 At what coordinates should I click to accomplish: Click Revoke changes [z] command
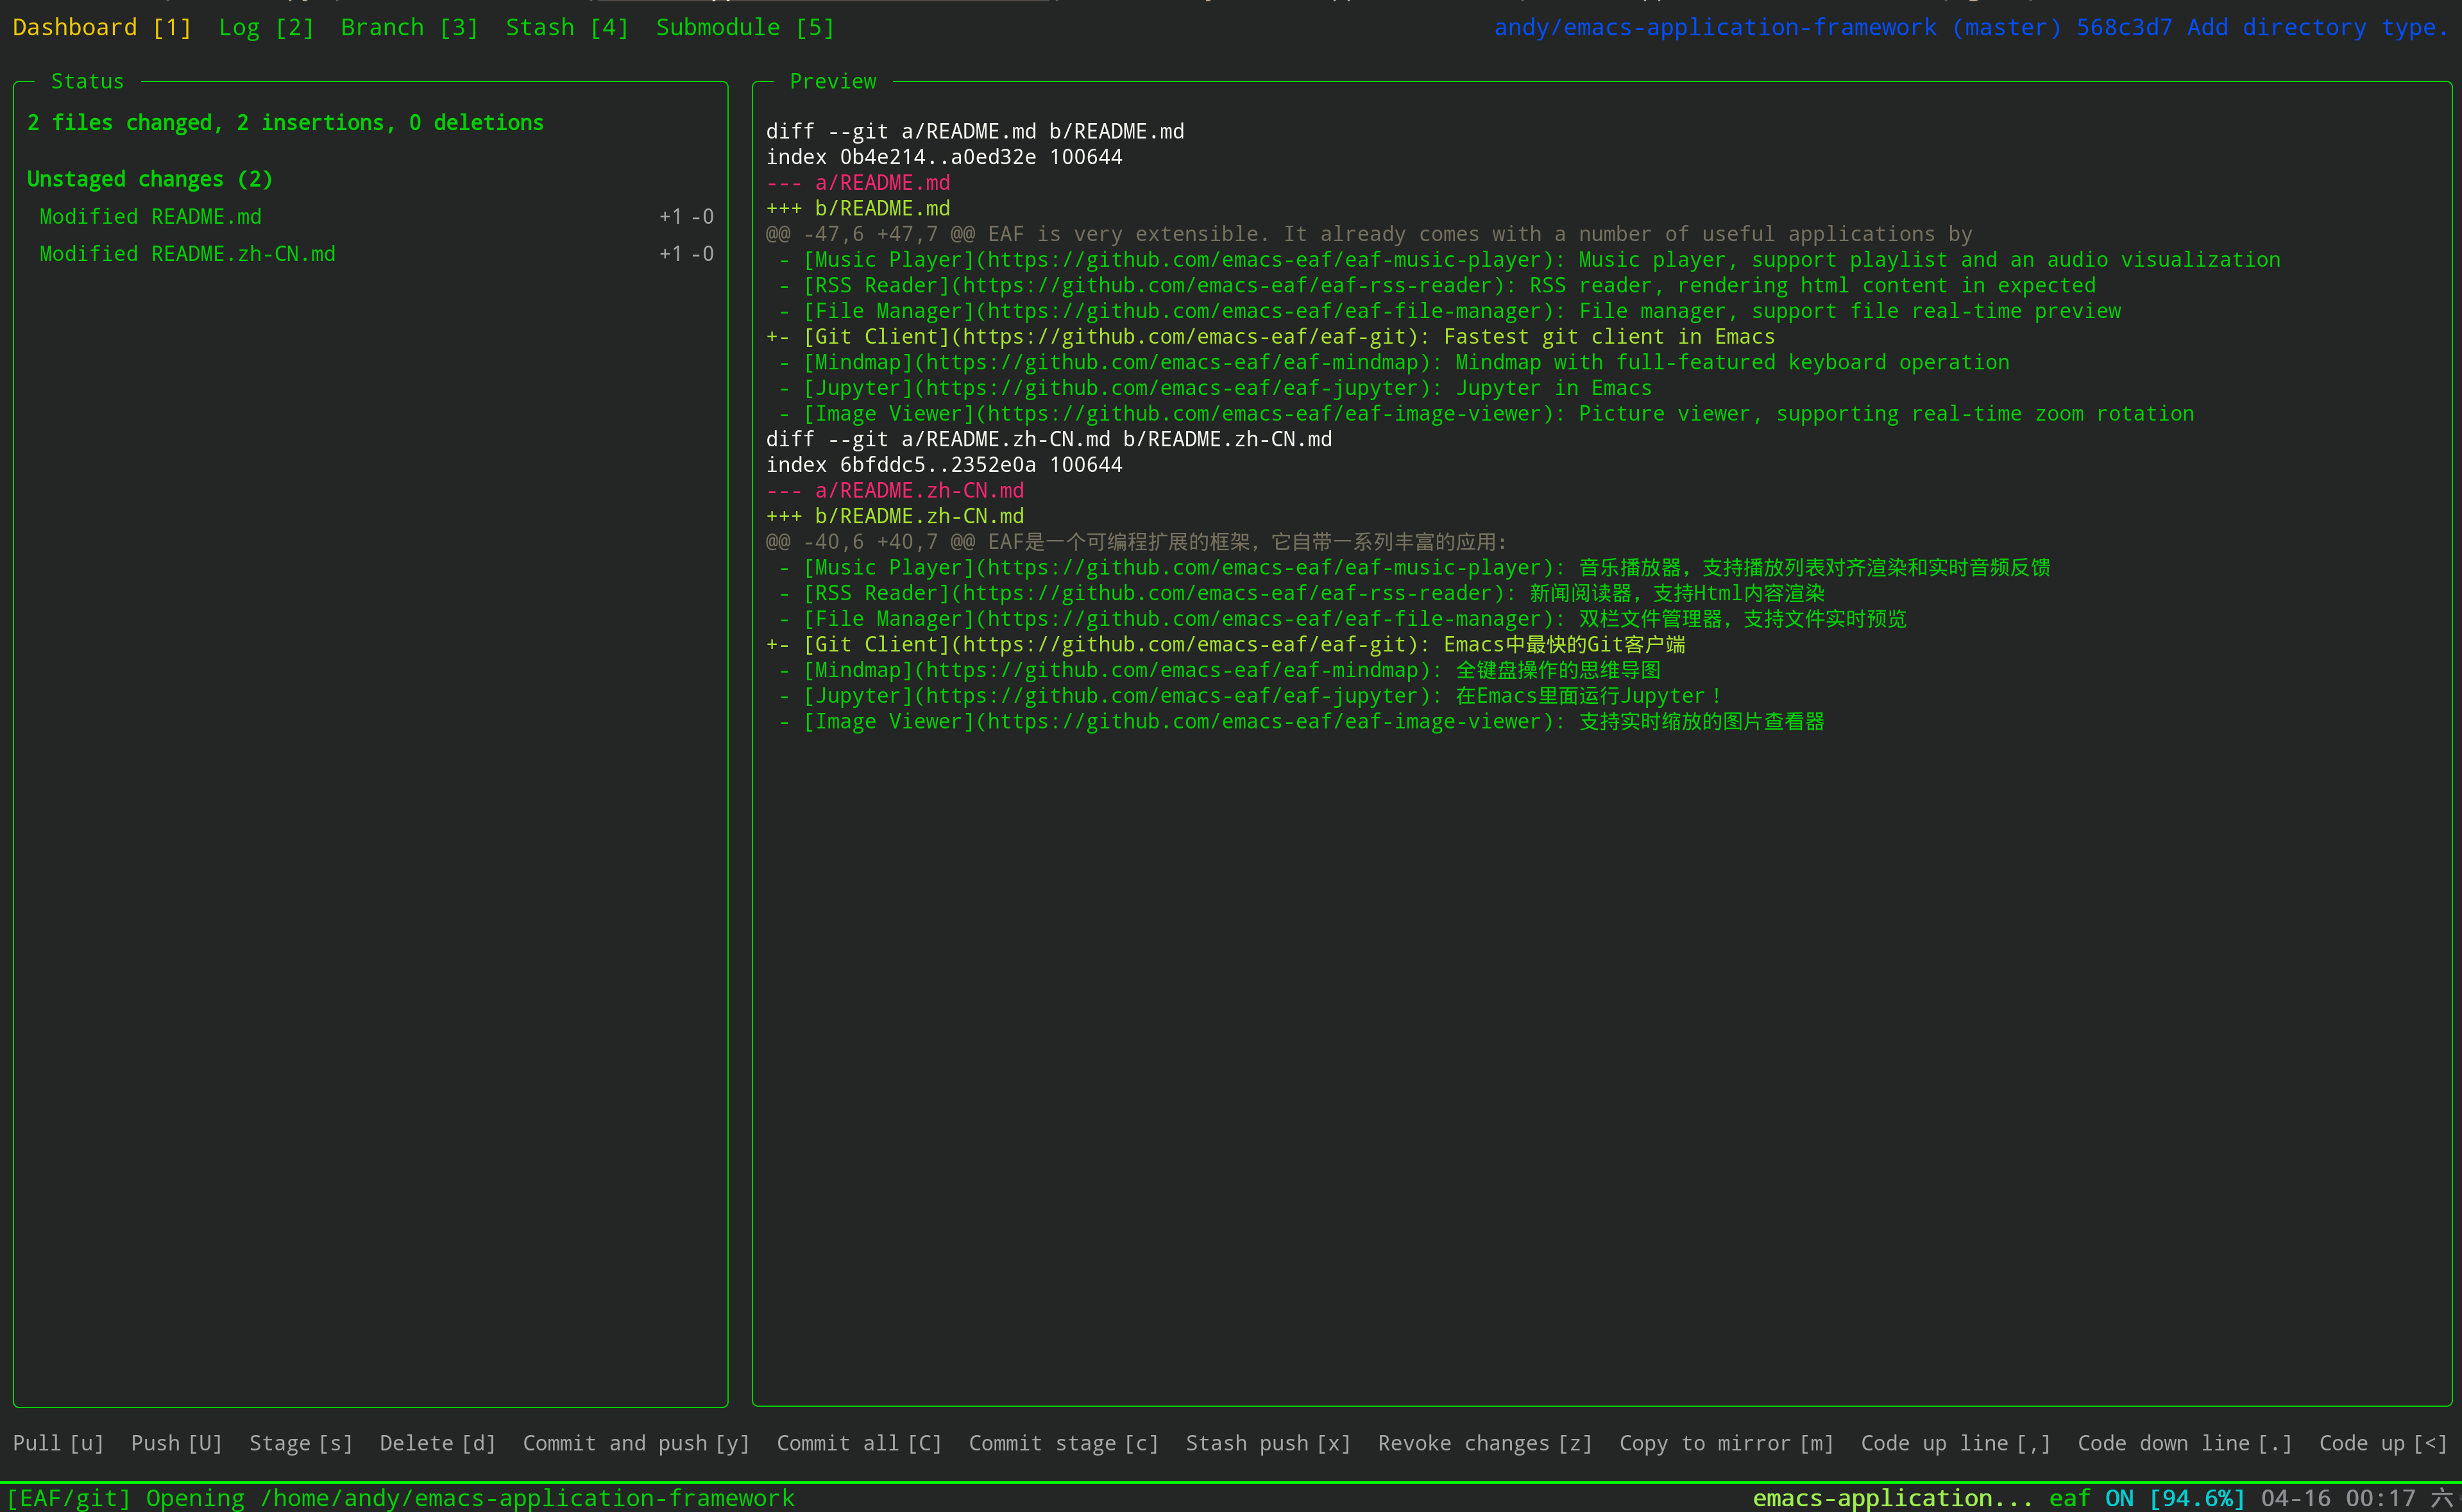click(1484, 1443)
